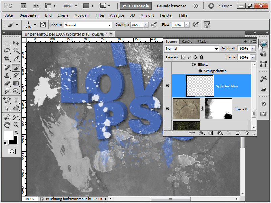Select the Custom Shape tool

16,108
